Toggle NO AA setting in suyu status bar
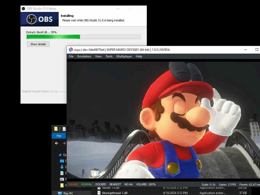 coord(128,184)
